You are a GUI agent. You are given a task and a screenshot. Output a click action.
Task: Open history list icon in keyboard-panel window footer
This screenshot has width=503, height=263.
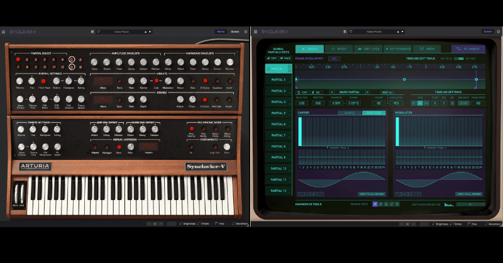pyautogui.click(x=155, y=224)
